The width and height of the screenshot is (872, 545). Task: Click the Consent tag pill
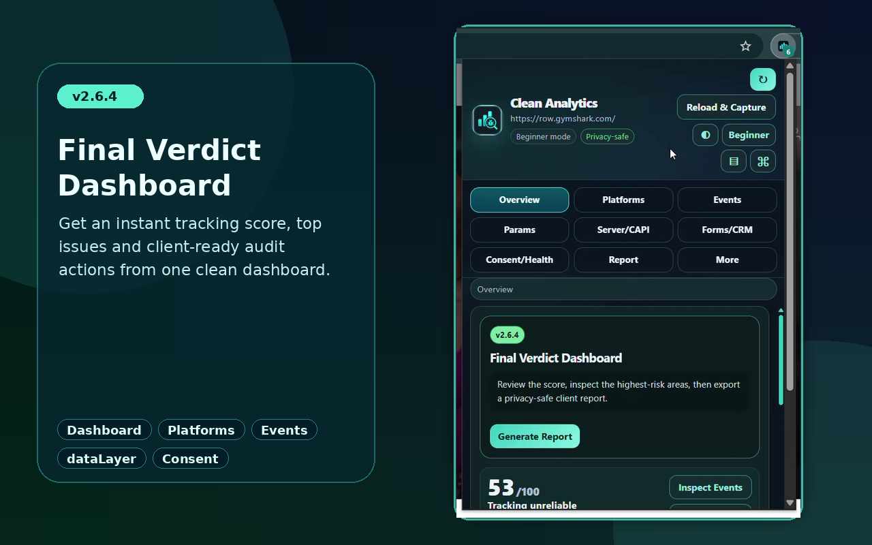tap(190, 458)
